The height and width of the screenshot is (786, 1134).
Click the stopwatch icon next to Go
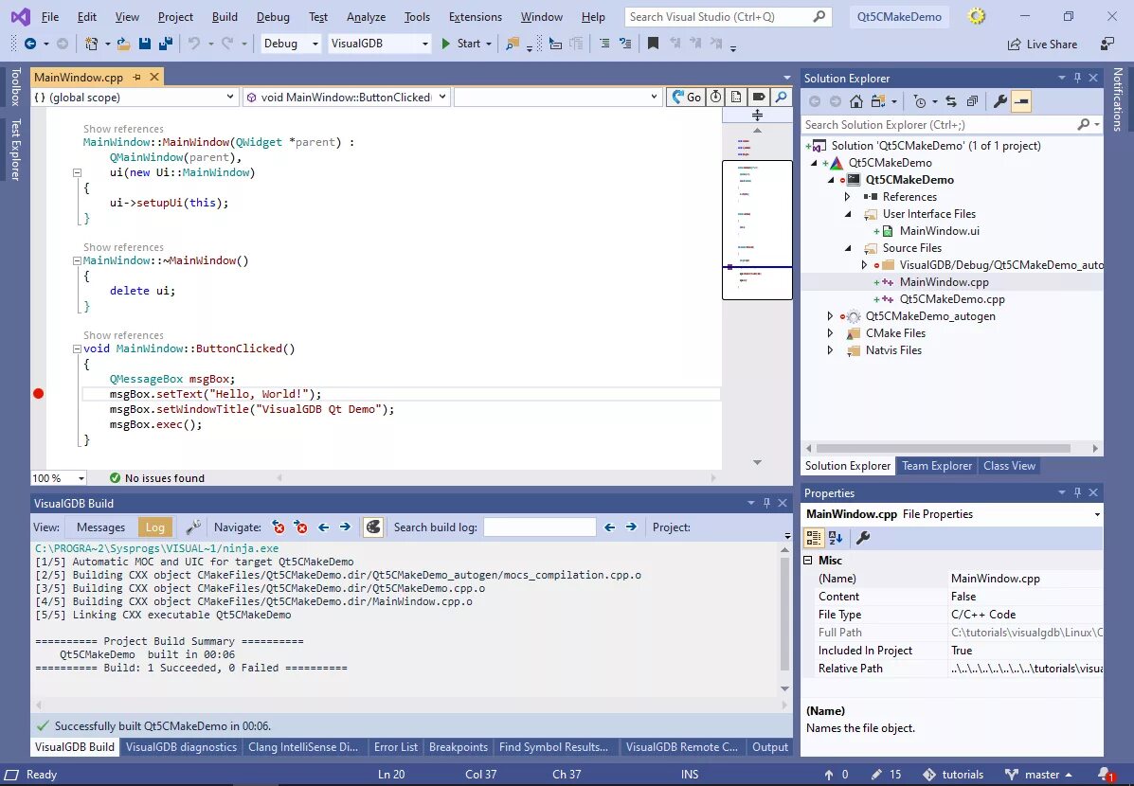coord(715,97)
